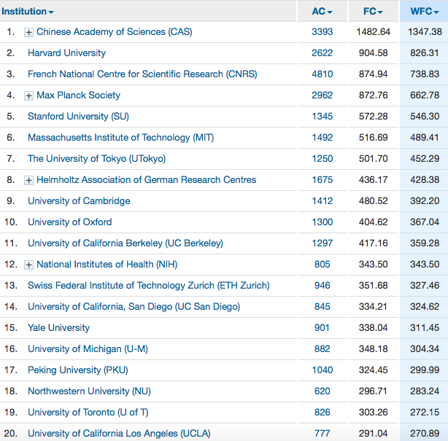This screenshot has height=441, width=448.
Task: Expand Chinese Academy of Sciences row
Action: click(x=28, y=32)
